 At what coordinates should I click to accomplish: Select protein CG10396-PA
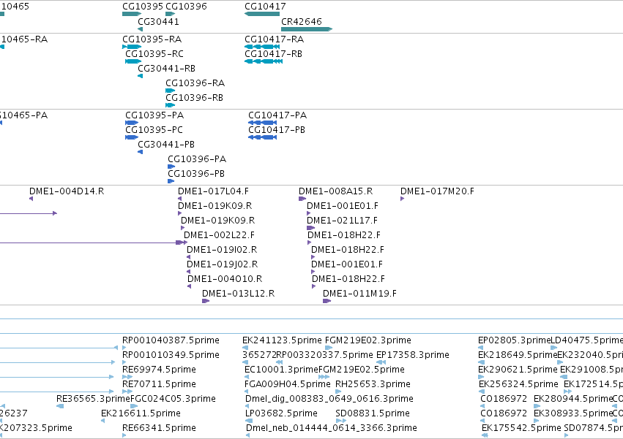[x=197, y=159]
